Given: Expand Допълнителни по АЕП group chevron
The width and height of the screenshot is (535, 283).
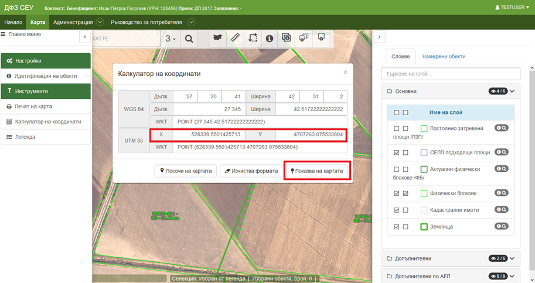Looking at the screenshot, I should point(512,276).
